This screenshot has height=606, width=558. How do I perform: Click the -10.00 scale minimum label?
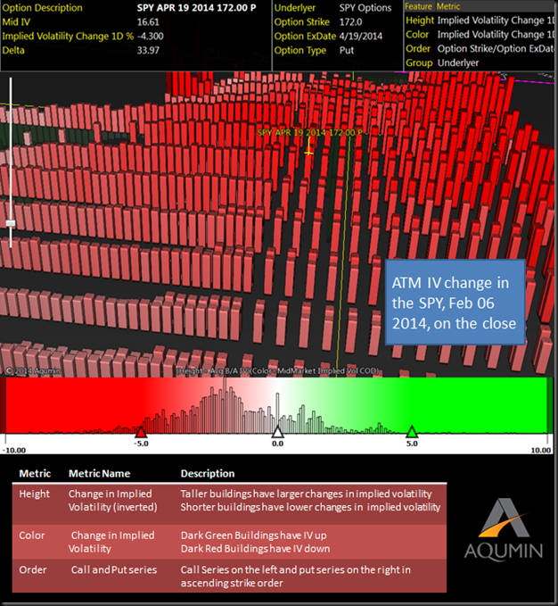14,450
